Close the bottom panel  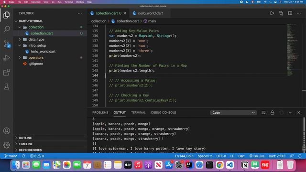click(299, 113)
